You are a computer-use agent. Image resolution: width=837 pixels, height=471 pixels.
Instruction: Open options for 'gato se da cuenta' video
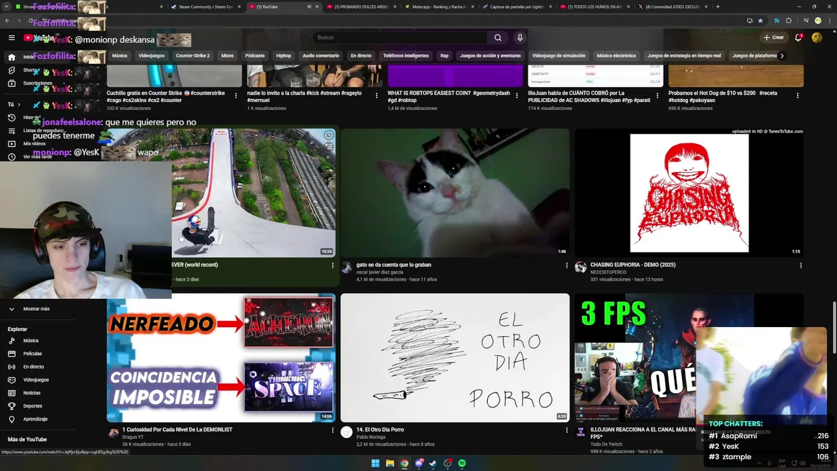(567, 265)
